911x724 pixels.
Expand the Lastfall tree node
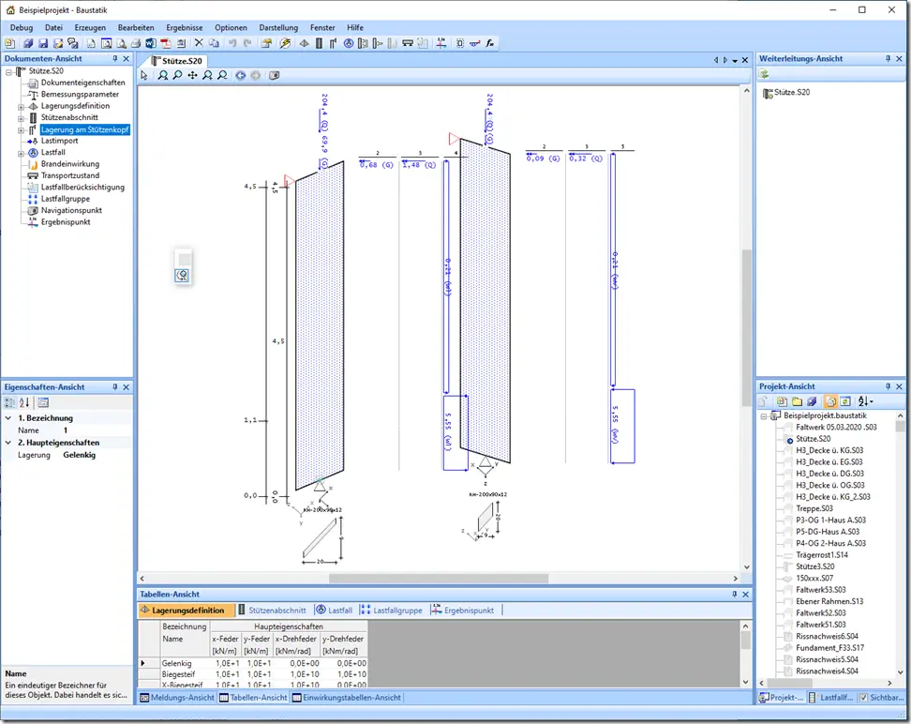[21, 154]
